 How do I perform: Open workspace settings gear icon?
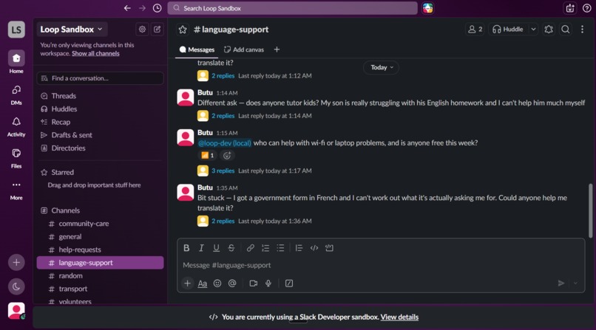(x=142, y=30)
